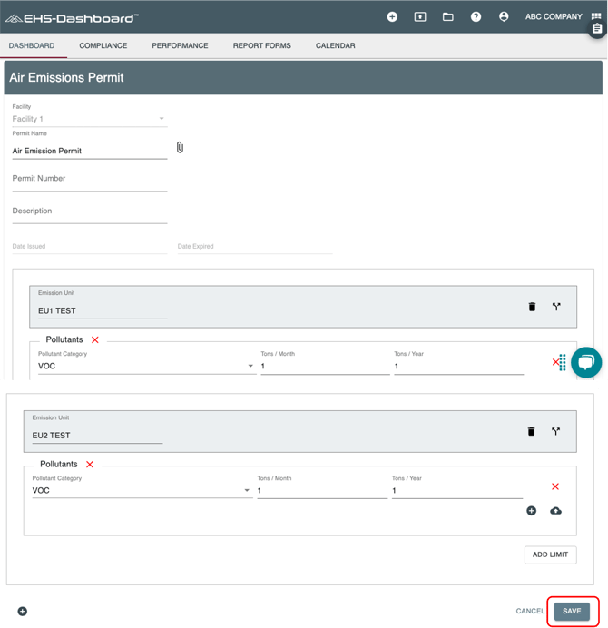Click the SAVE button
This screenshot has width=608, height=628.
(x=572, y=611)
